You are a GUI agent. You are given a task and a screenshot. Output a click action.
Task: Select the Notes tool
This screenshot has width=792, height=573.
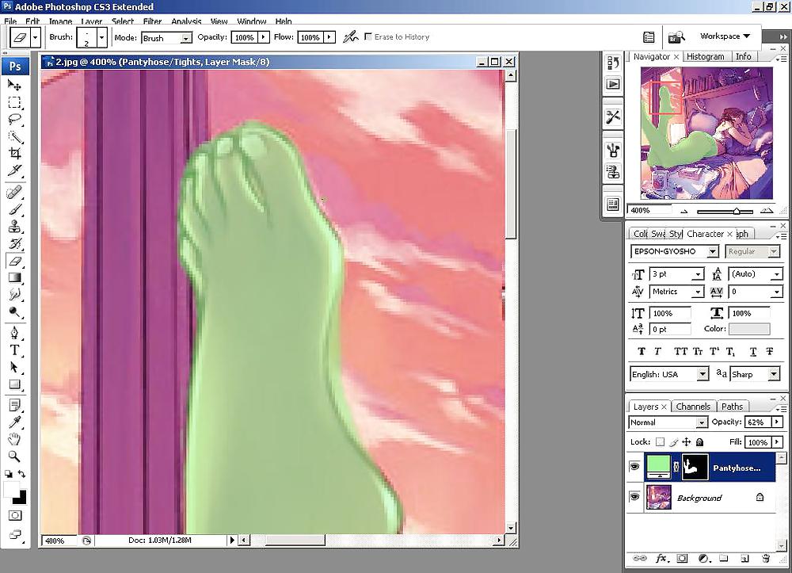14,405
